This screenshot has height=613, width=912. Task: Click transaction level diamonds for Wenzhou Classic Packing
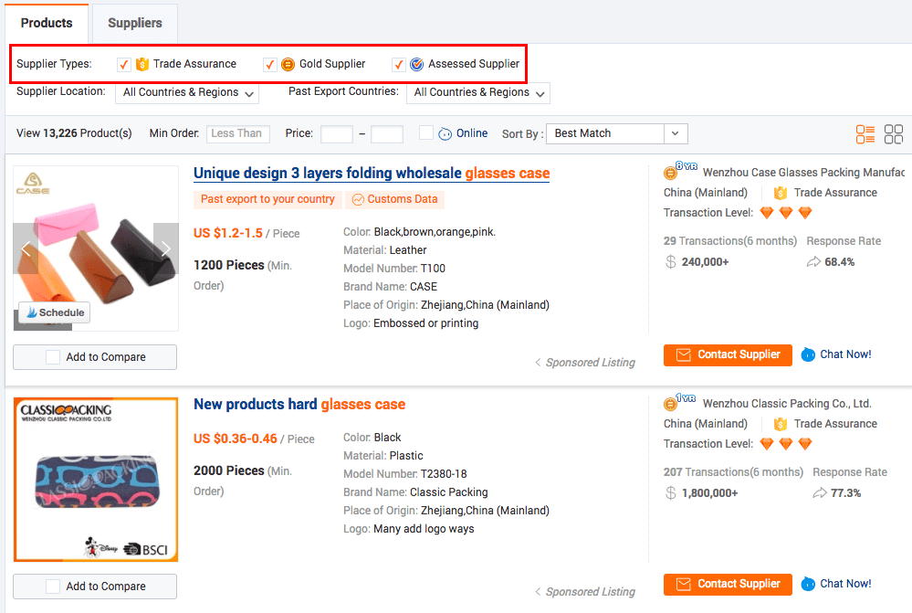tap(786, 444)
